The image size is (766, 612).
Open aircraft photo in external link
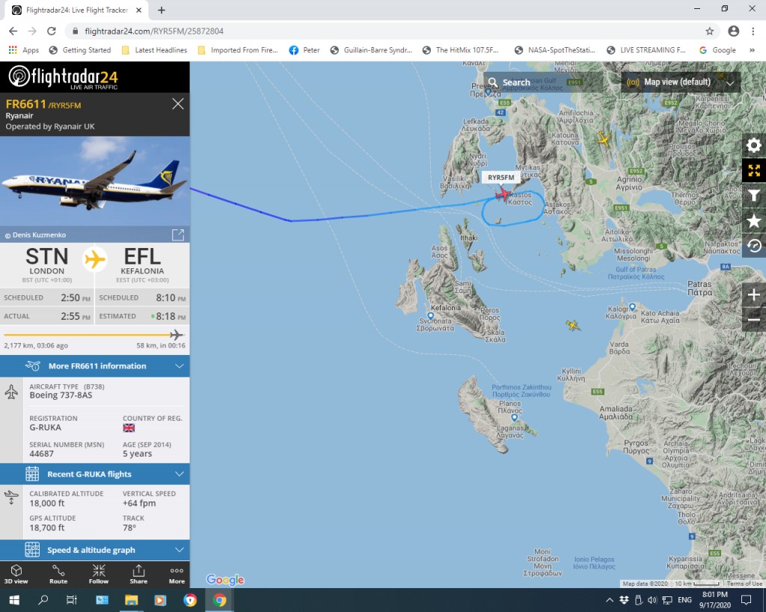pos(178,235)
